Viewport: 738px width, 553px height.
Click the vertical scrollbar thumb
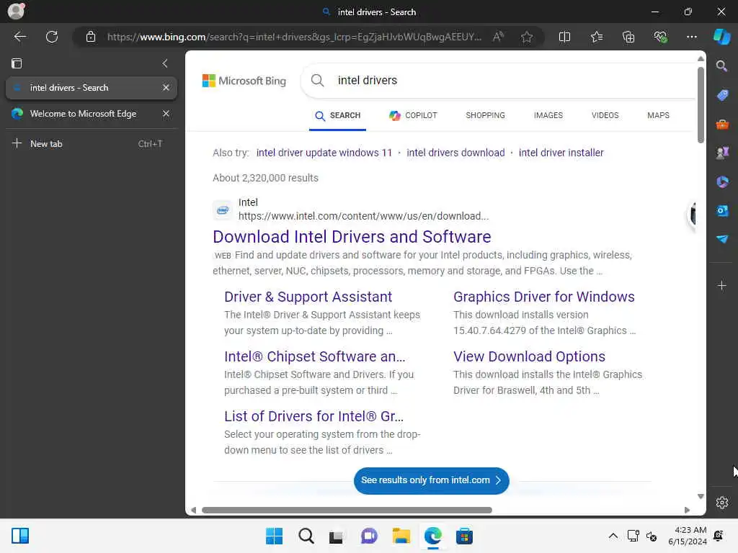pos(701,105)
